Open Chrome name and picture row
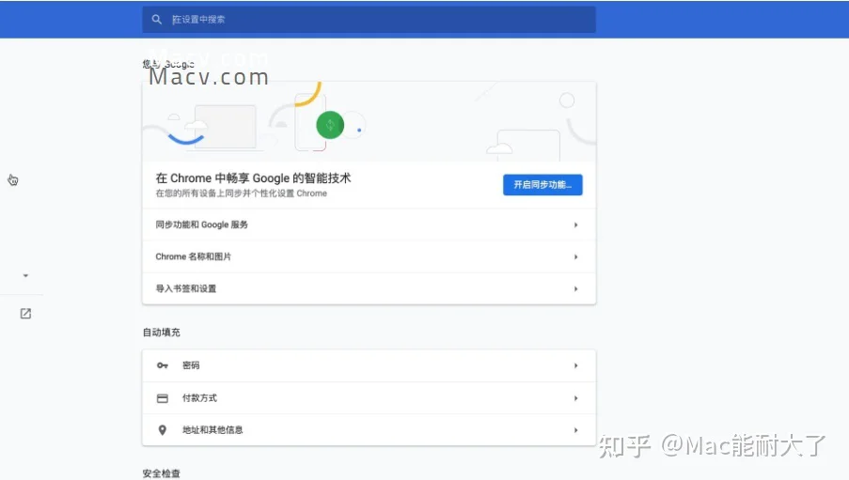This screenshot has height=480, width=849. click(369, 256)
